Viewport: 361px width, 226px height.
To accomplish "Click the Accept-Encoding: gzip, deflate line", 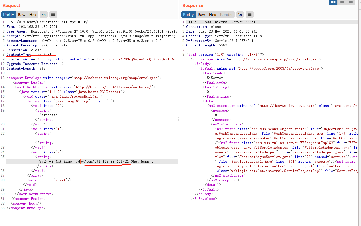I will click(x=37, y=45).
